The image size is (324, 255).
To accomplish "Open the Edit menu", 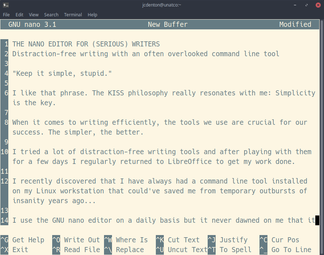I will (x=20, y=15).
